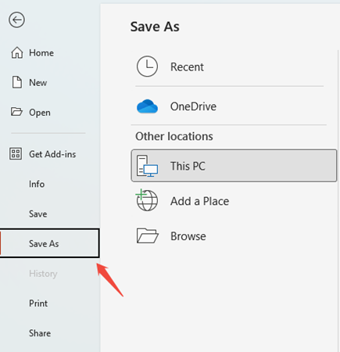Click the Get Add-ins grid icon
This screenshot has width=340, height=352.
[x=16, y=153]
